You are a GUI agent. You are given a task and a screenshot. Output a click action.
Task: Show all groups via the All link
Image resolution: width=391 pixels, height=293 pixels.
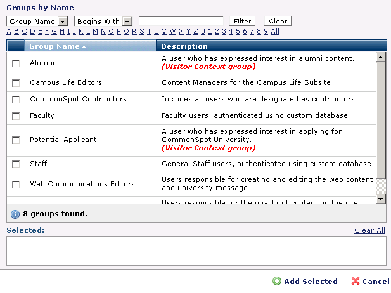[275, 31]
